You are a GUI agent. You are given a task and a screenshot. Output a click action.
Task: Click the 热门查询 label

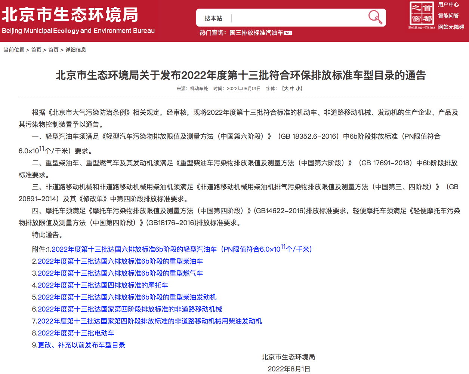213,33
